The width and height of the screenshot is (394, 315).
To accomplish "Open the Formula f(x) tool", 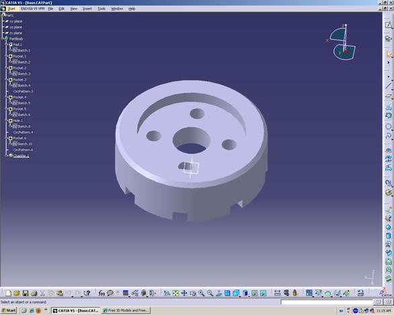I will [x=102, y=293].
